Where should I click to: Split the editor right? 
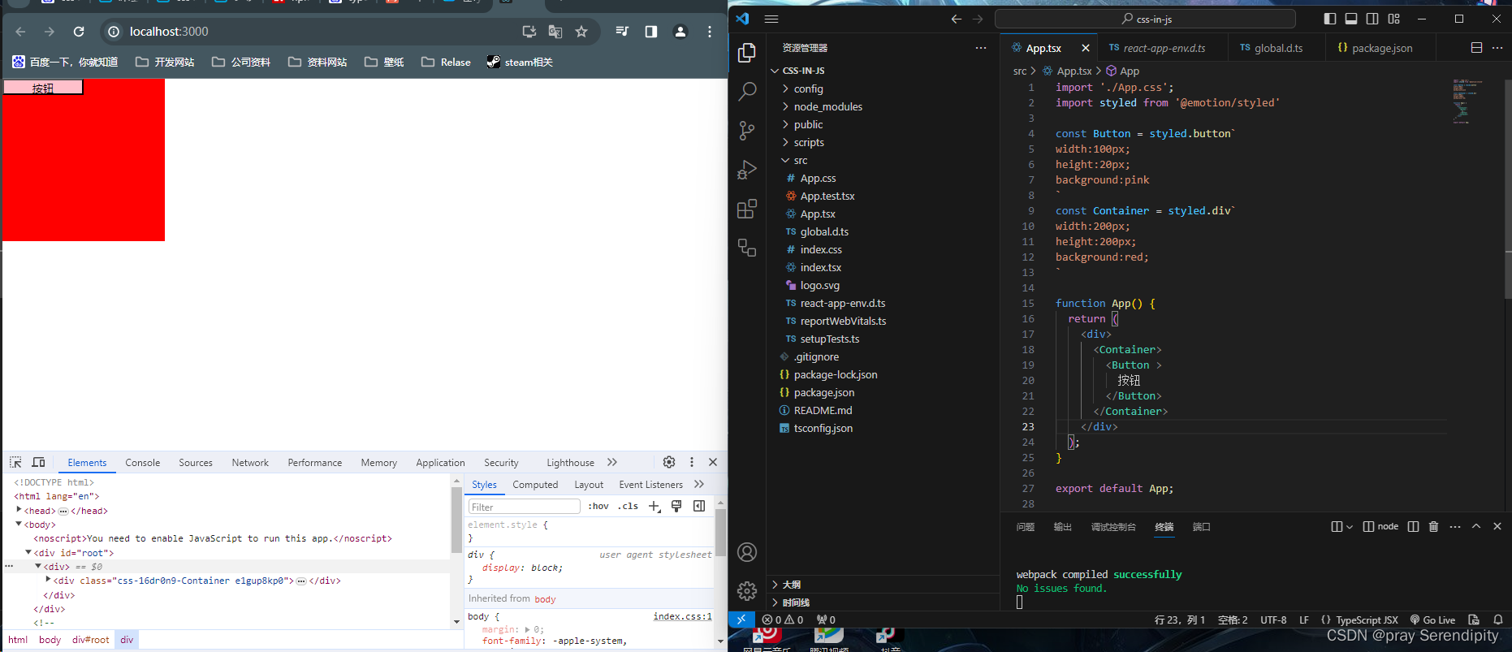pyautogui.click(x=1476, y=48)
